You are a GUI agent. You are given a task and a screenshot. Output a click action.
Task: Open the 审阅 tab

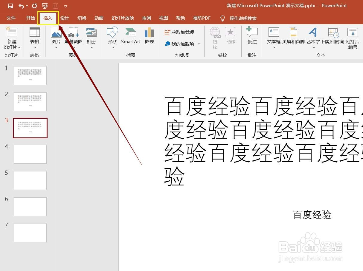point(147,18)
